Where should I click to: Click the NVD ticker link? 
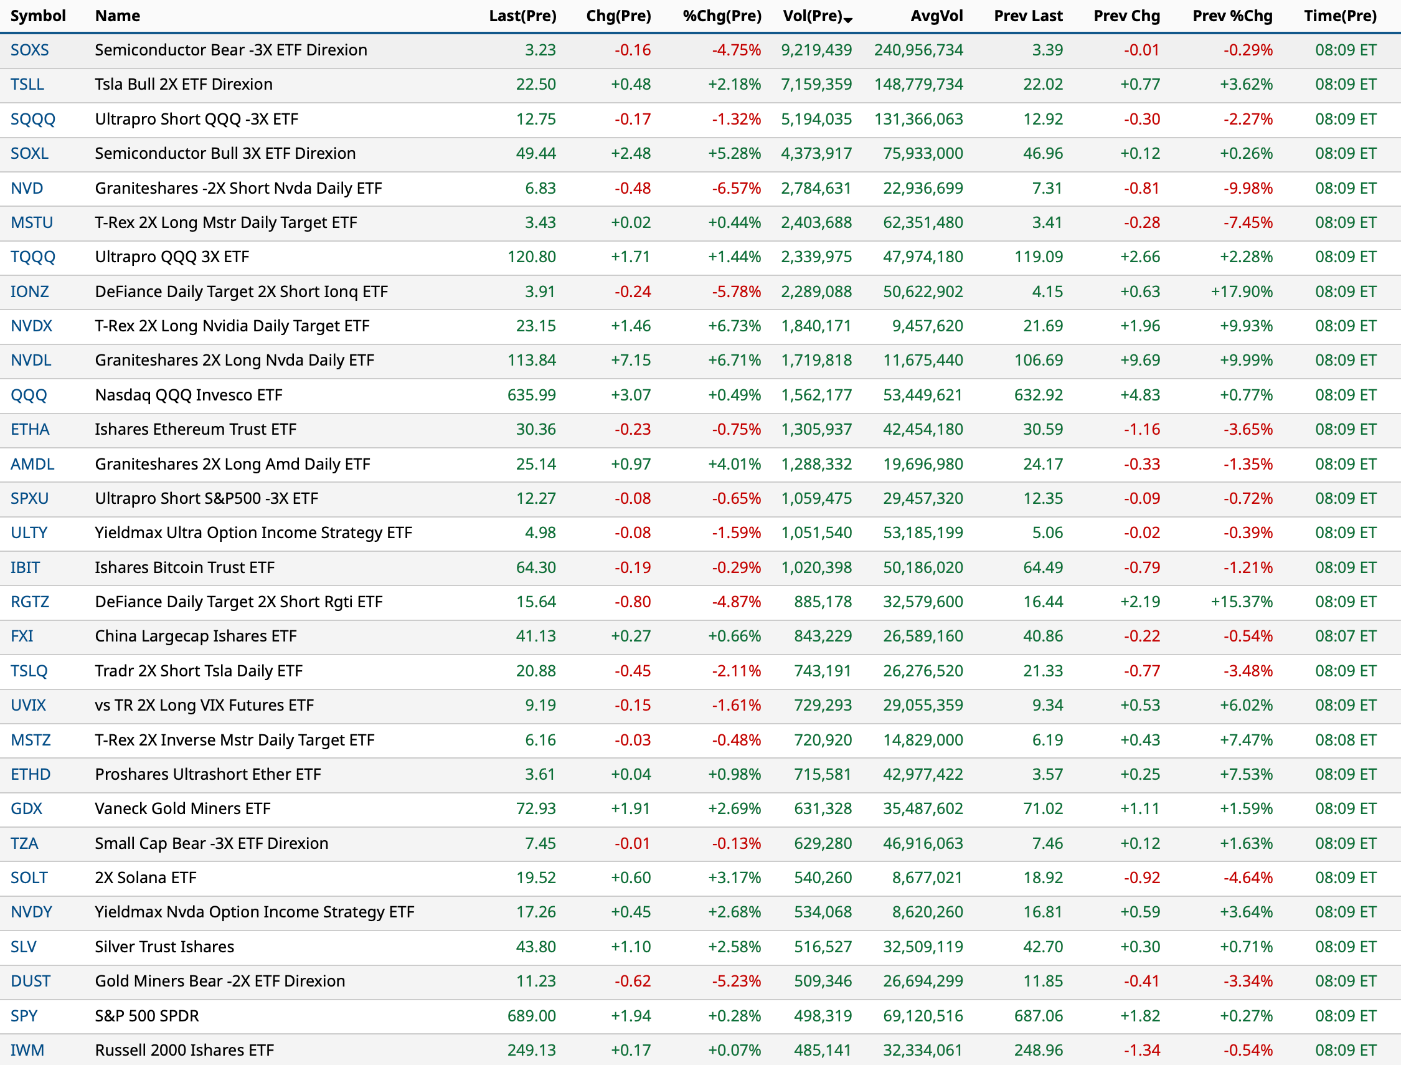pos(27,188)
